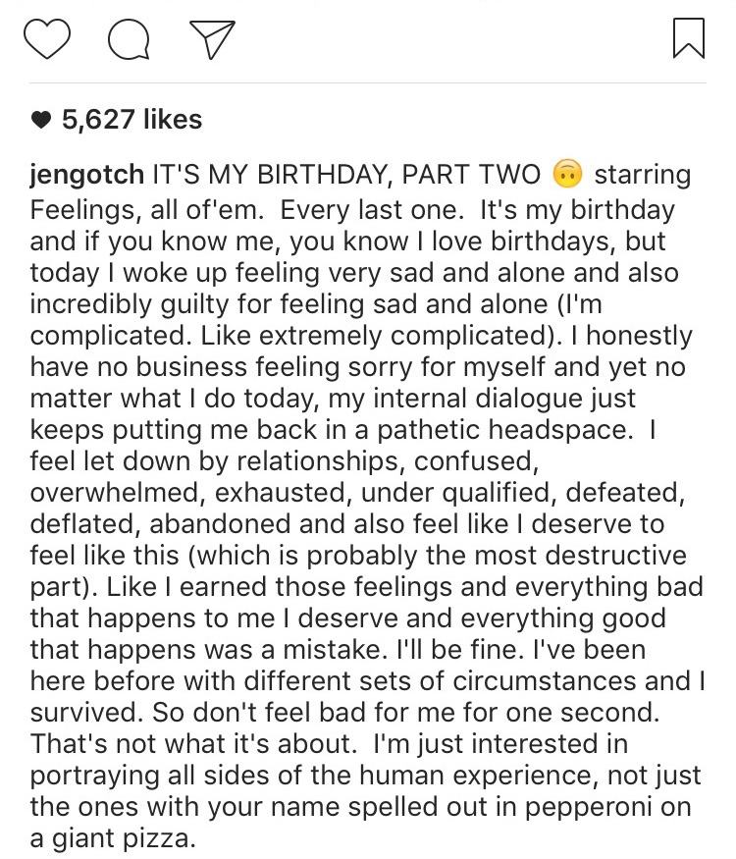This screenshot has height=859, width=736.
Task: Save the post with the bookmark icon
Action: pyautogui.click(x=689, y=38)
